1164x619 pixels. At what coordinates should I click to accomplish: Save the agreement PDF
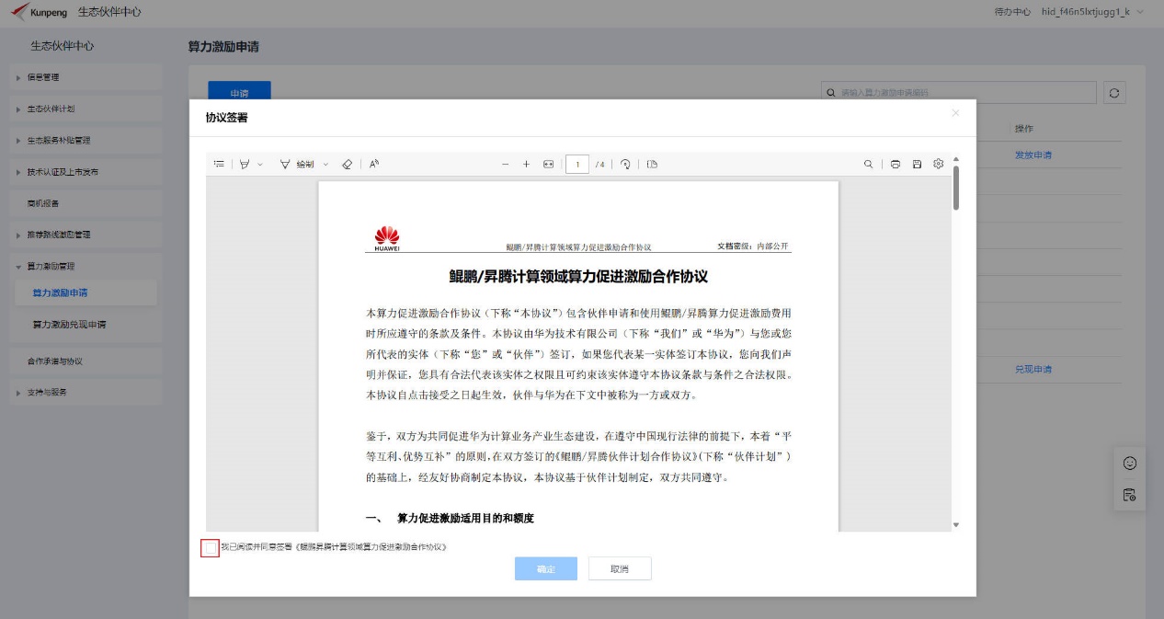[917, 164]
